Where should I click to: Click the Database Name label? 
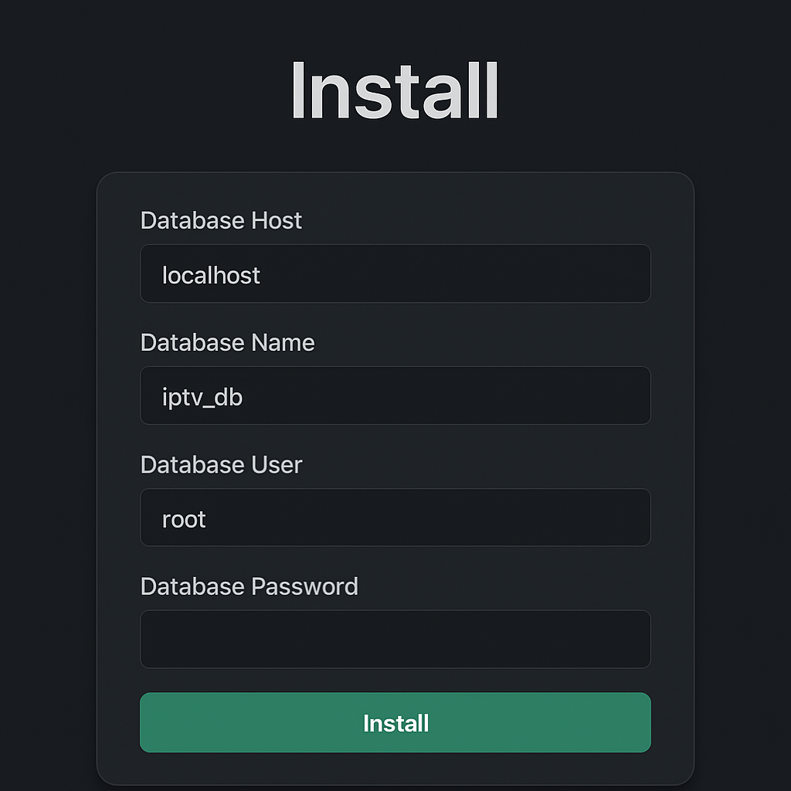point(228,342)
